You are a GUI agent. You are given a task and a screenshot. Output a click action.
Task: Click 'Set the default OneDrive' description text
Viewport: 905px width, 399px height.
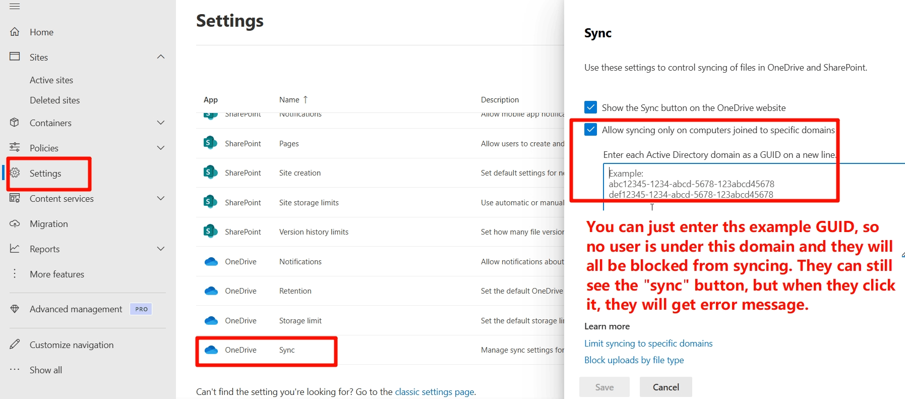(522, 291)
